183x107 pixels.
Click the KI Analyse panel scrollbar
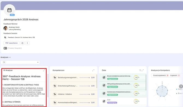tap(48, 86)
